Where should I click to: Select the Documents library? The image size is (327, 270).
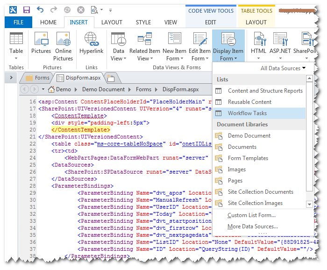259,147
